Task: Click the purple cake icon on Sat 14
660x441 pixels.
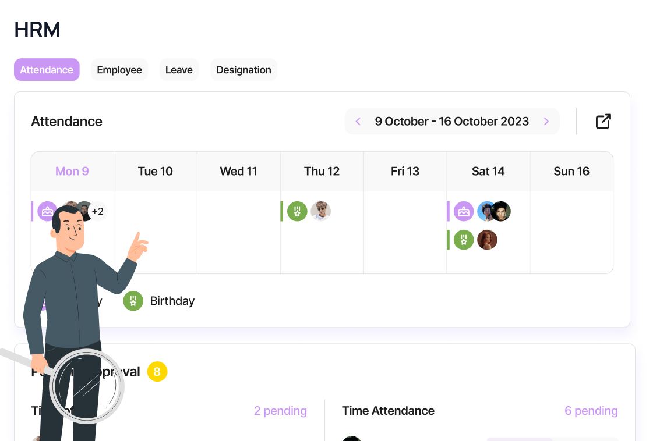Action: [464, 211]
